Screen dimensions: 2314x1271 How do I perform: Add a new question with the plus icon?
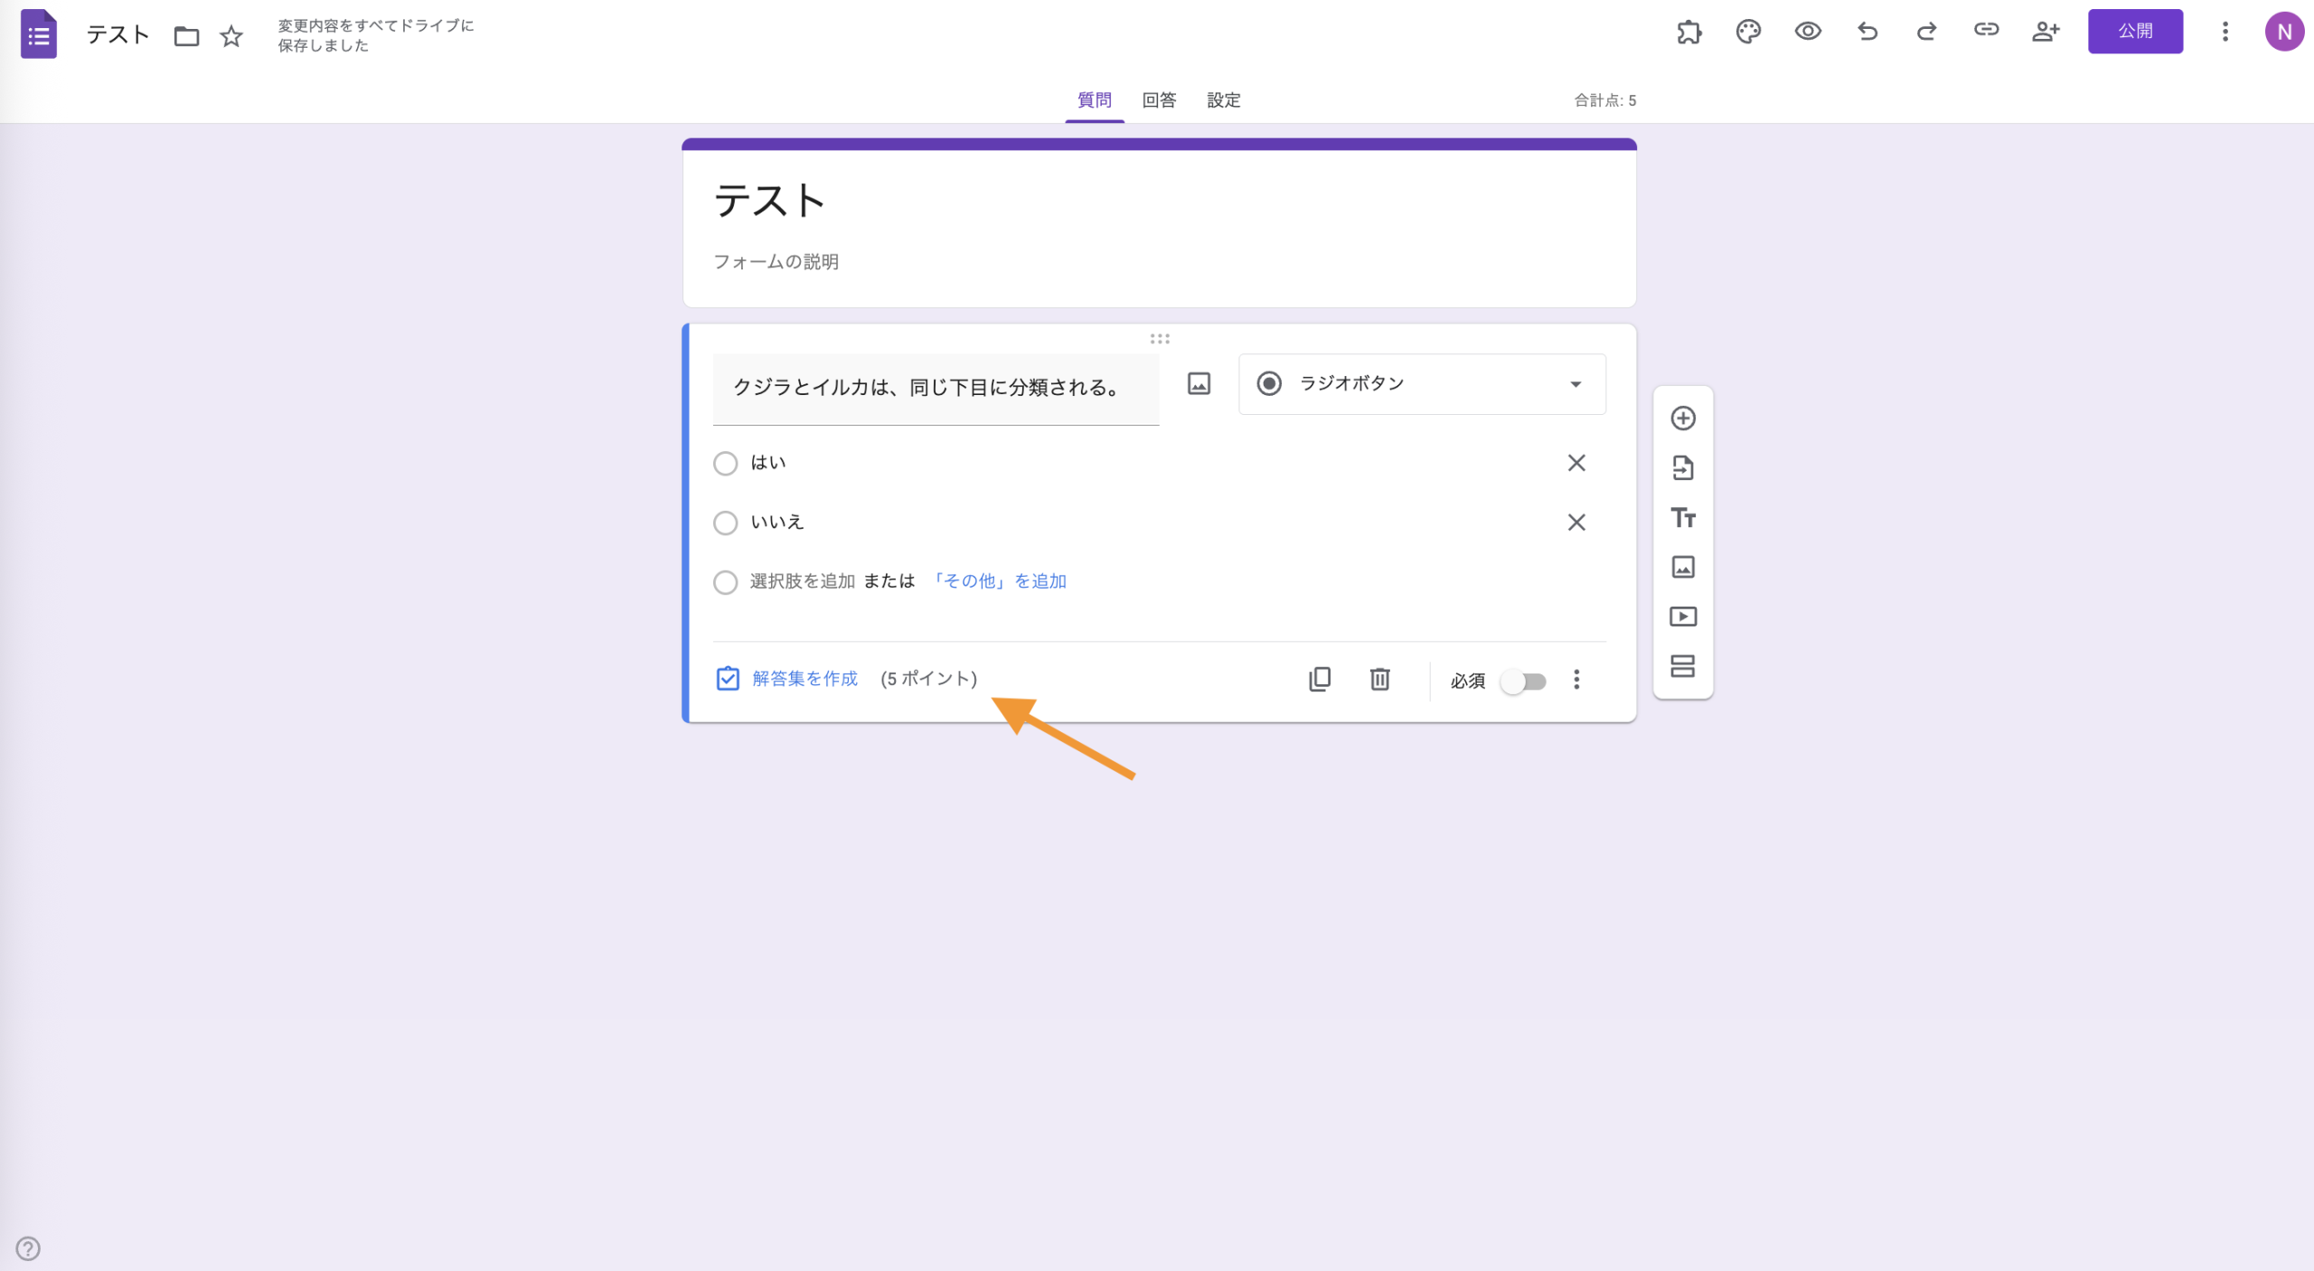(x=1683, y=418)
